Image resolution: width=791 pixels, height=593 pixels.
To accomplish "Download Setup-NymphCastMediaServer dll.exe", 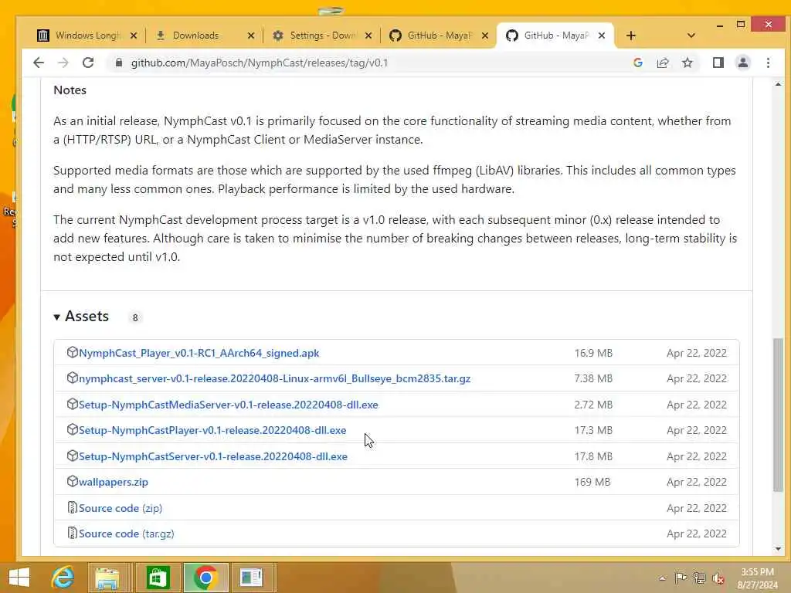I will (229, 405).
